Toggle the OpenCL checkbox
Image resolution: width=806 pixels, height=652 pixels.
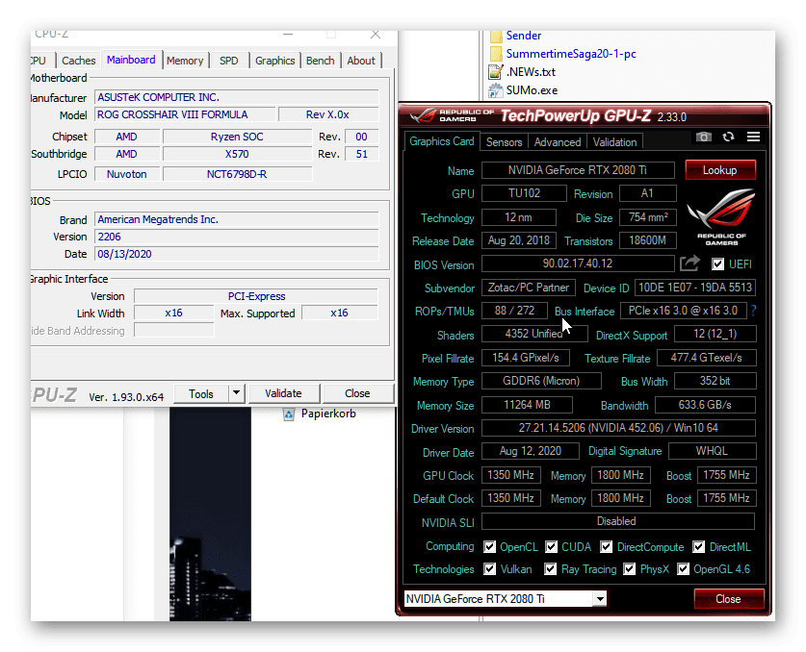(x=489, y=547)
